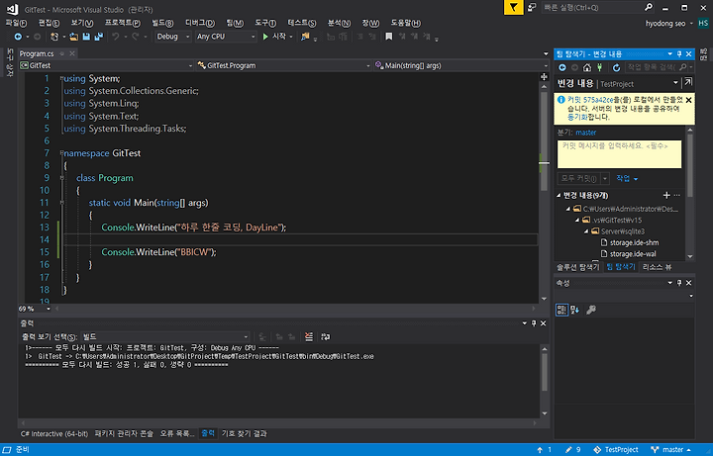This screenshot has height=456, width=713.
Task: Open the Changes page title dropdown arrow
Action: click(675, 82)
